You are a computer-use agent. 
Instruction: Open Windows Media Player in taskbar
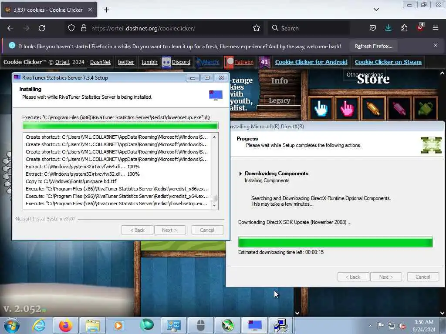(x=119, y=325)
